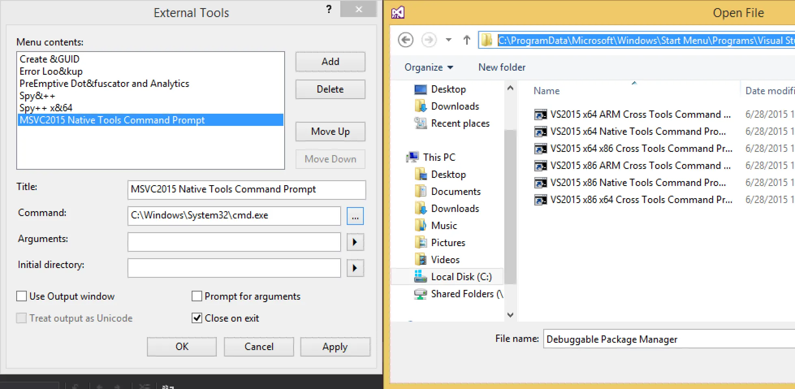Click the VS2015 x64 x86 Cross Tools shortcut icon
The image size is (795, 389).
[x=540, y=149]
